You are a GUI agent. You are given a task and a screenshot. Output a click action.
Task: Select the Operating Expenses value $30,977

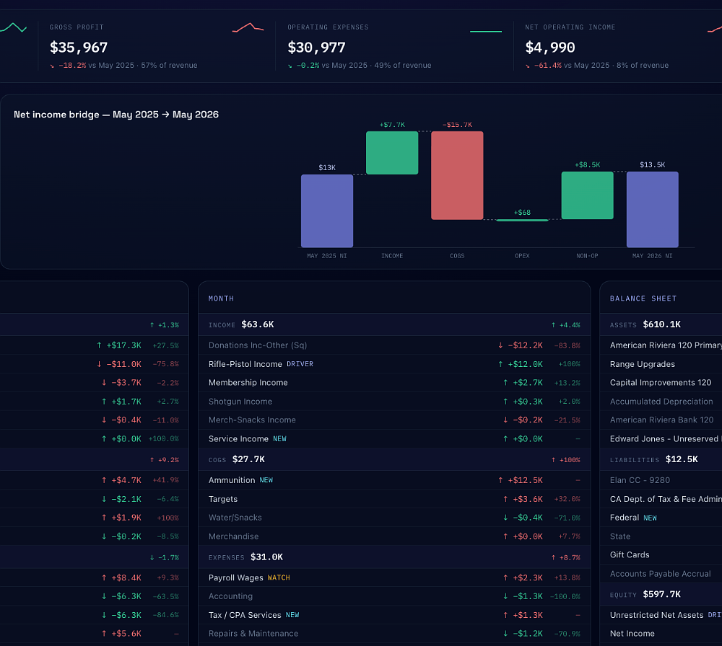pos(316,48)
